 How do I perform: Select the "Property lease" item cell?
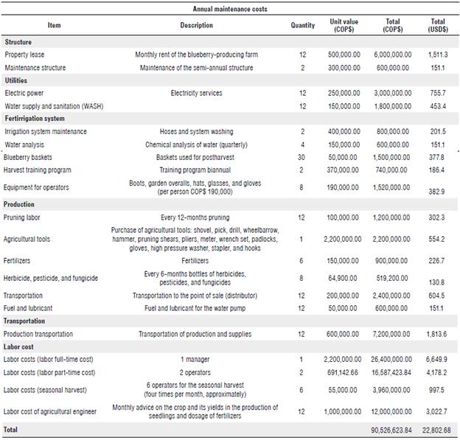[x=24, y=55]
